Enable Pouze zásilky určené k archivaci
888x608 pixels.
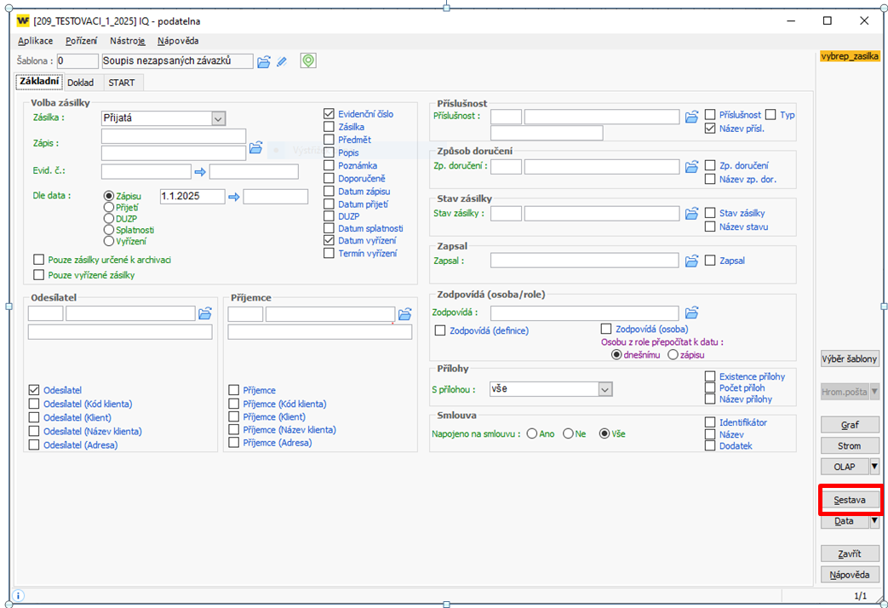coord(38,260)
